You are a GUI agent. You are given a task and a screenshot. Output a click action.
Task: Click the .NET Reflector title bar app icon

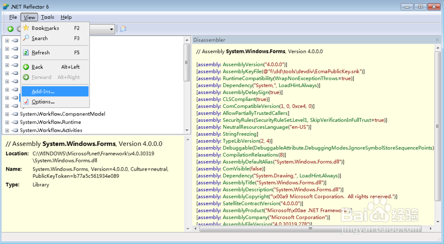tap(6, 6)
